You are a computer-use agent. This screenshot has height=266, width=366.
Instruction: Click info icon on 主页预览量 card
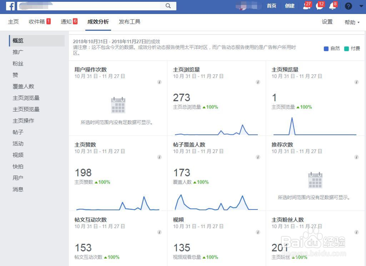pyautogui.click(x=356, y=82)
